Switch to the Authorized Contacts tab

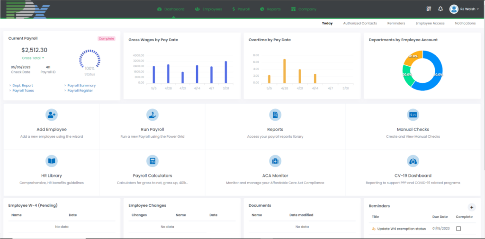(x=360, y=23)
